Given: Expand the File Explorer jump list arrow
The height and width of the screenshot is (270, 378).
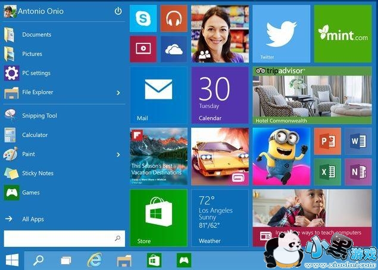Looking at the screenshot, I should [x=118, y=93].
